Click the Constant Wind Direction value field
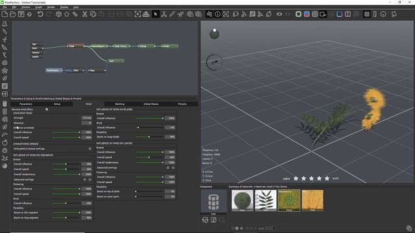This screenshot has height=233, width=415. pos(86,123)
